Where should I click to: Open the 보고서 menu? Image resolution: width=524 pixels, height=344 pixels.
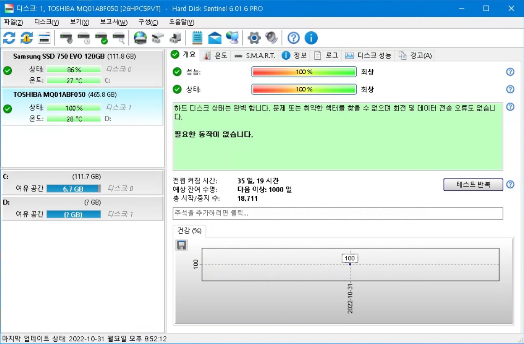[x=114, y=22]
